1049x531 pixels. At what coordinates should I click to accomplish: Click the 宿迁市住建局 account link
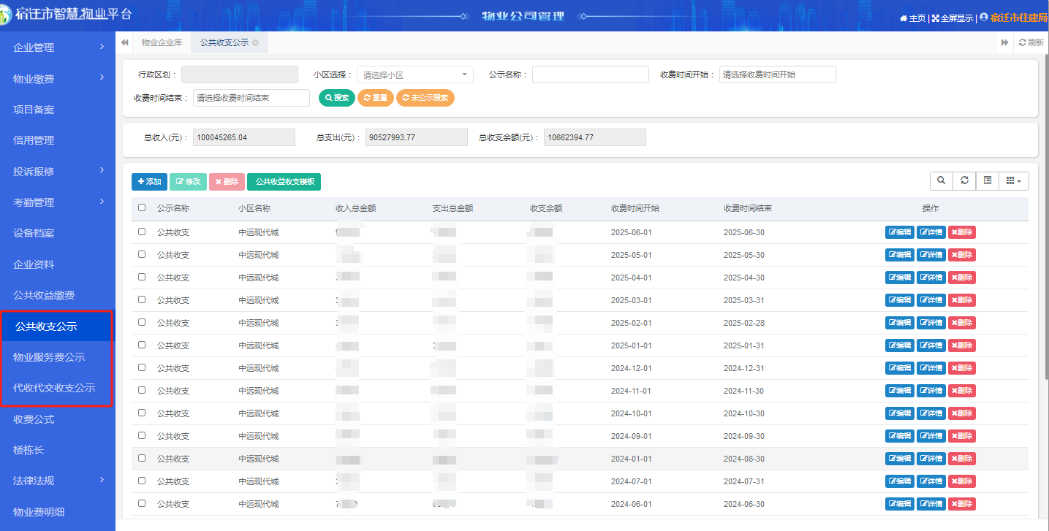pyautogui.click(x=1020, y=18)
